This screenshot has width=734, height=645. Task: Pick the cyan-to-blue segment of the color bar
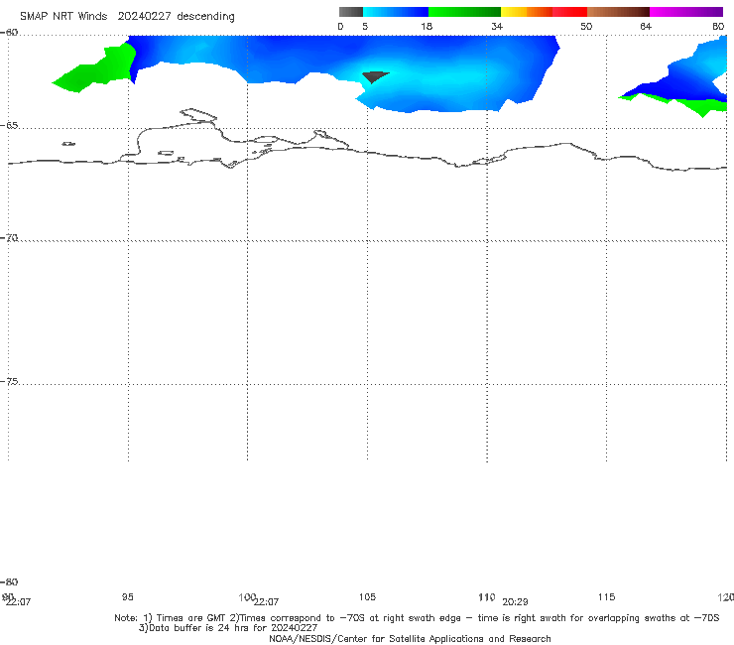tap(396, 12)
